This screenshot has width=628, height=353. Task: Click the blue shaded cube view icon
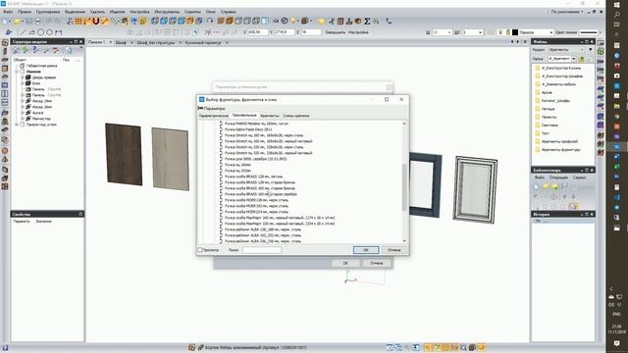coord(164,21)
